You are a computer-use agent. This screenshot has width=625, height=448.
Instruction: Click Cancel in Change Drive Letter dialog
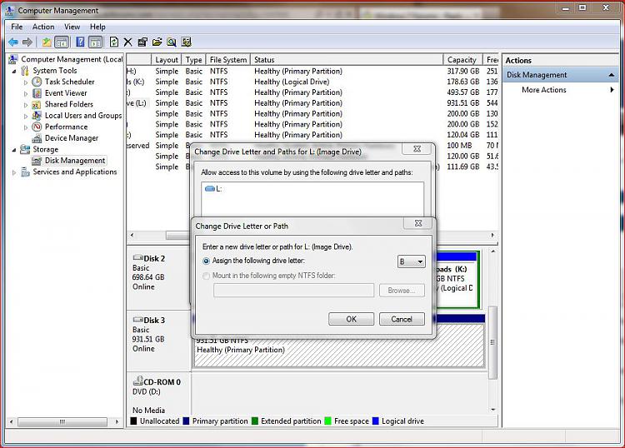pos(402,319)
